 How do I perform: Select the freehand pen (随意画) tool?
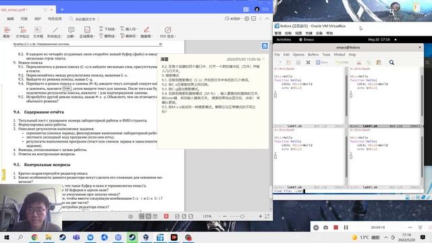click(146, 32)
